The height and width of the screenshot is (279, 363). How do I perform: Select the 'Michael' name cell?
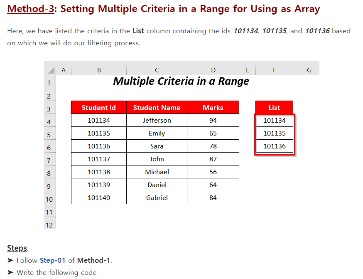coord(157,172)
